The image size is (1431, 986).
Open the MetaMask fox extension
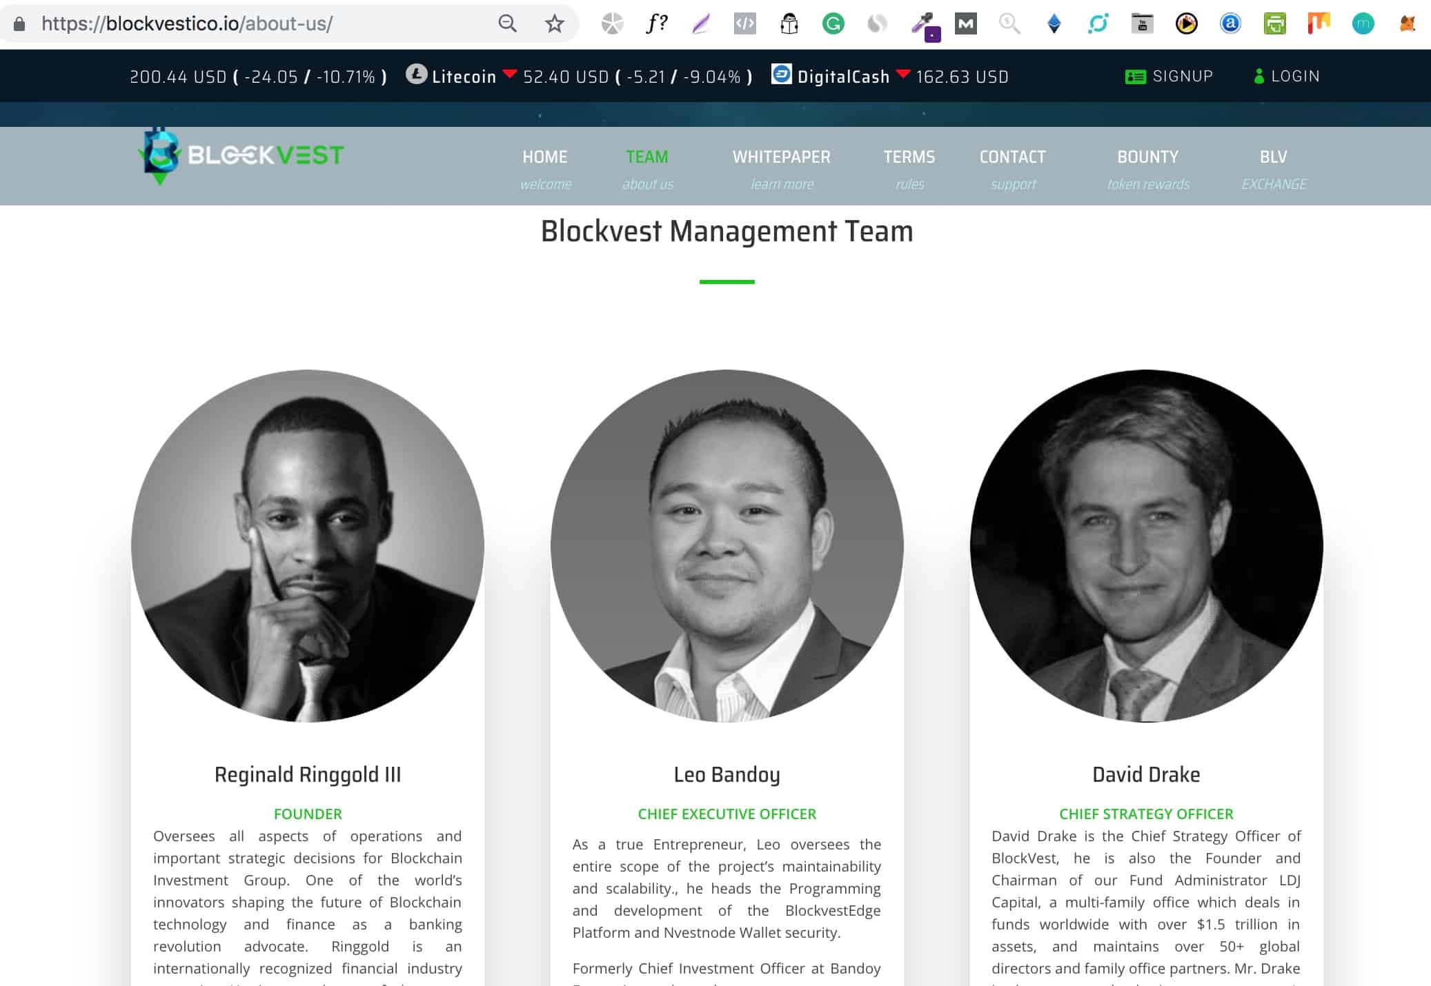(1408, 24)
